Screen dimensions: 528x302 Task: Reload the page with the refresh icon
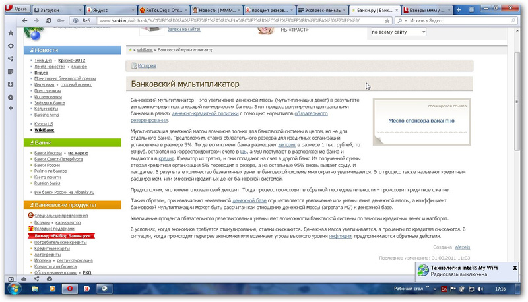pos(49,21)
